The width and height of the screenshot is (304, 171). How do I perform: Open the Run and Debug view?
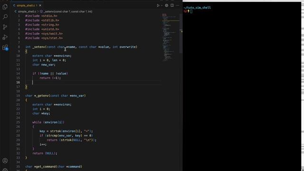pyautogui.click(x=5, y=37)
